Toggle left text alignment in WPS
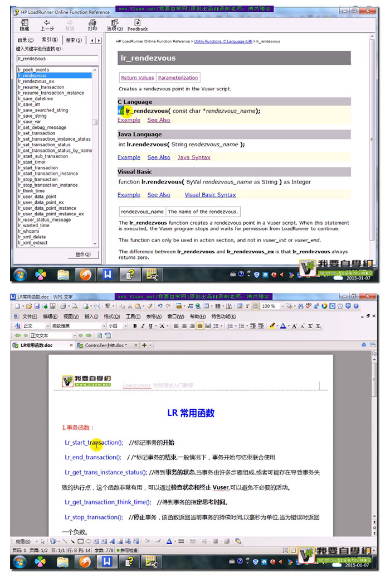 pos(176,326)
